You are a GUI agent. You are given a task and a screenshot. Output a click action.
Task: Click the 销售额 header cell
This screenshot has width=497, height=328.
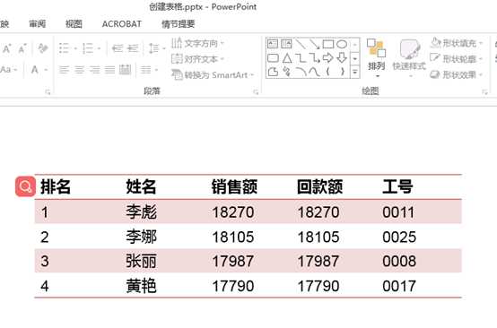coord(234,186)
